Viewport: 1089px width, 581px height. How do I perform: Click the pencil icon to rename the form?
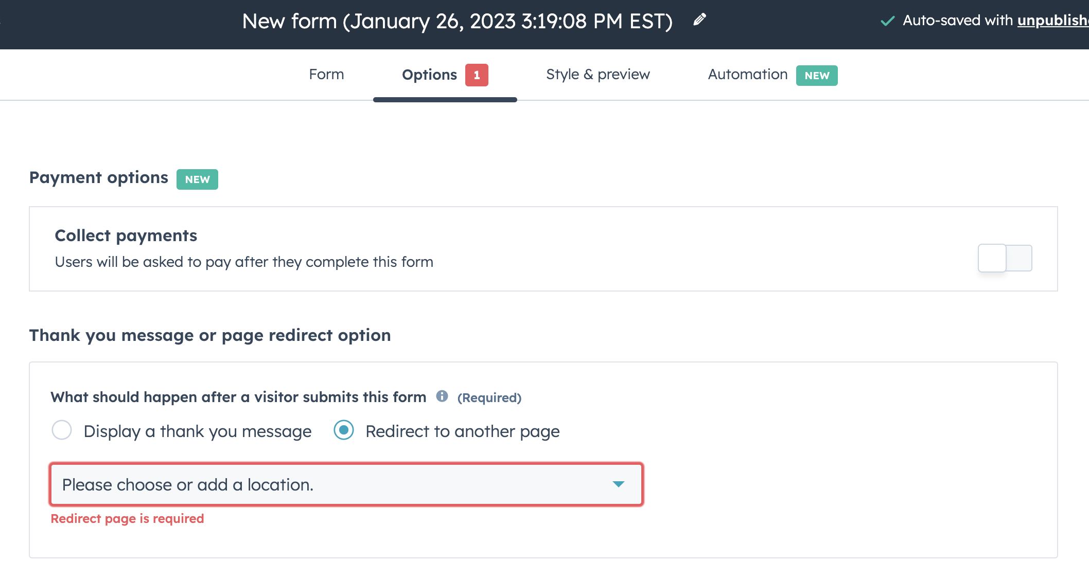699,21
